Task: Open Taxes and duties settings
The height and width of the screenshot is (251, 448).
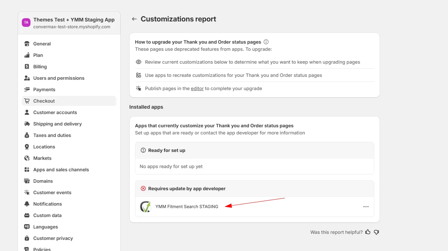Action: point(52,135)
